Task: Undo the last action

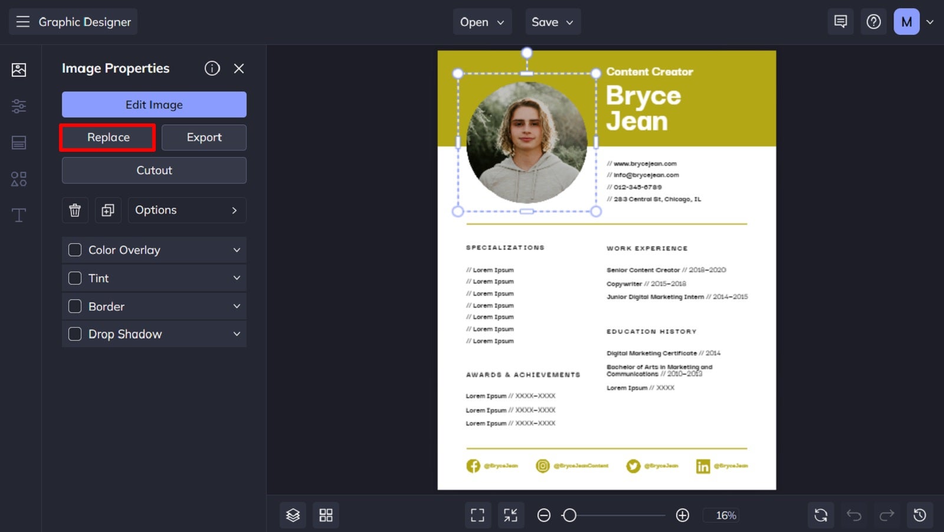Action: [x=854, y=514]
